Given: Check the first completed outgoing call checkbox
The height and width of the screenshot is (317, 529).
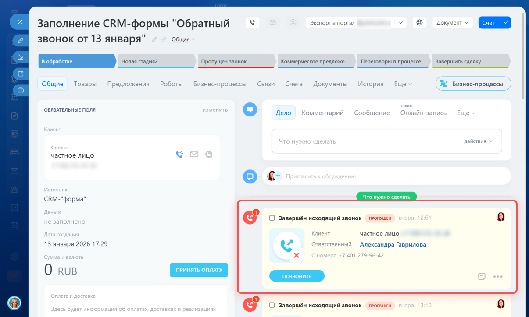Looking at the screenshot, I should [272, 218].
